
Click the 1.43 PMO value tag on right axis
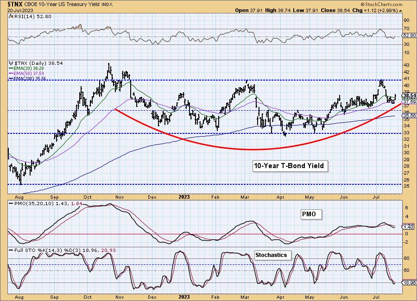pyautogui.click(x=409, y=227)
